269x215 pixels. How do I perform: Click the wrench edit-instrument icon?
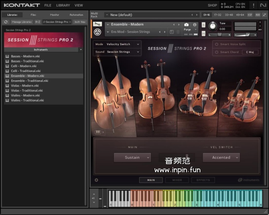[97, 24]
